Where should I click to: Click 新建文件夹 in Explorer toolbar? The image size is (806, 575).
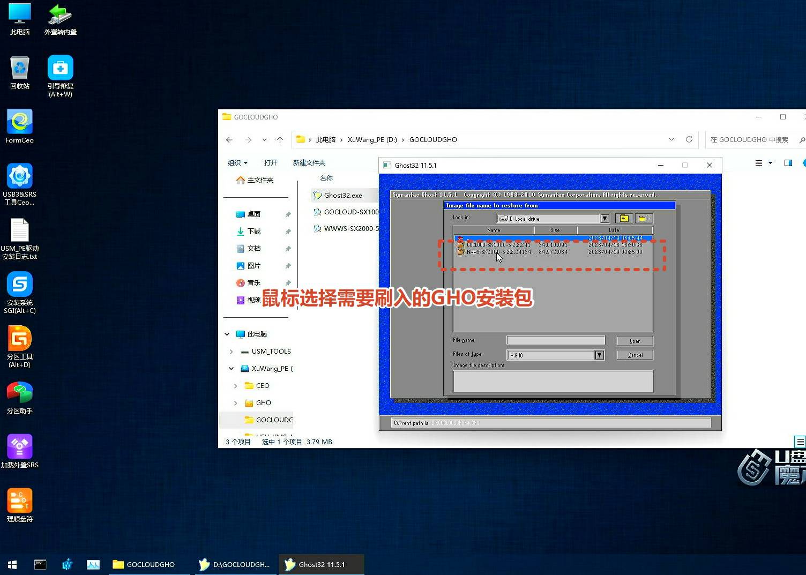click(x=309, y=163)
